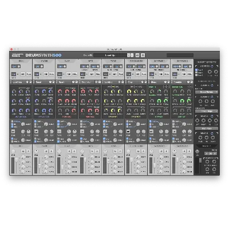229x229 pixels.
Task: Select the SAMPLER 1 channel header tab
Action: (159, 61)
